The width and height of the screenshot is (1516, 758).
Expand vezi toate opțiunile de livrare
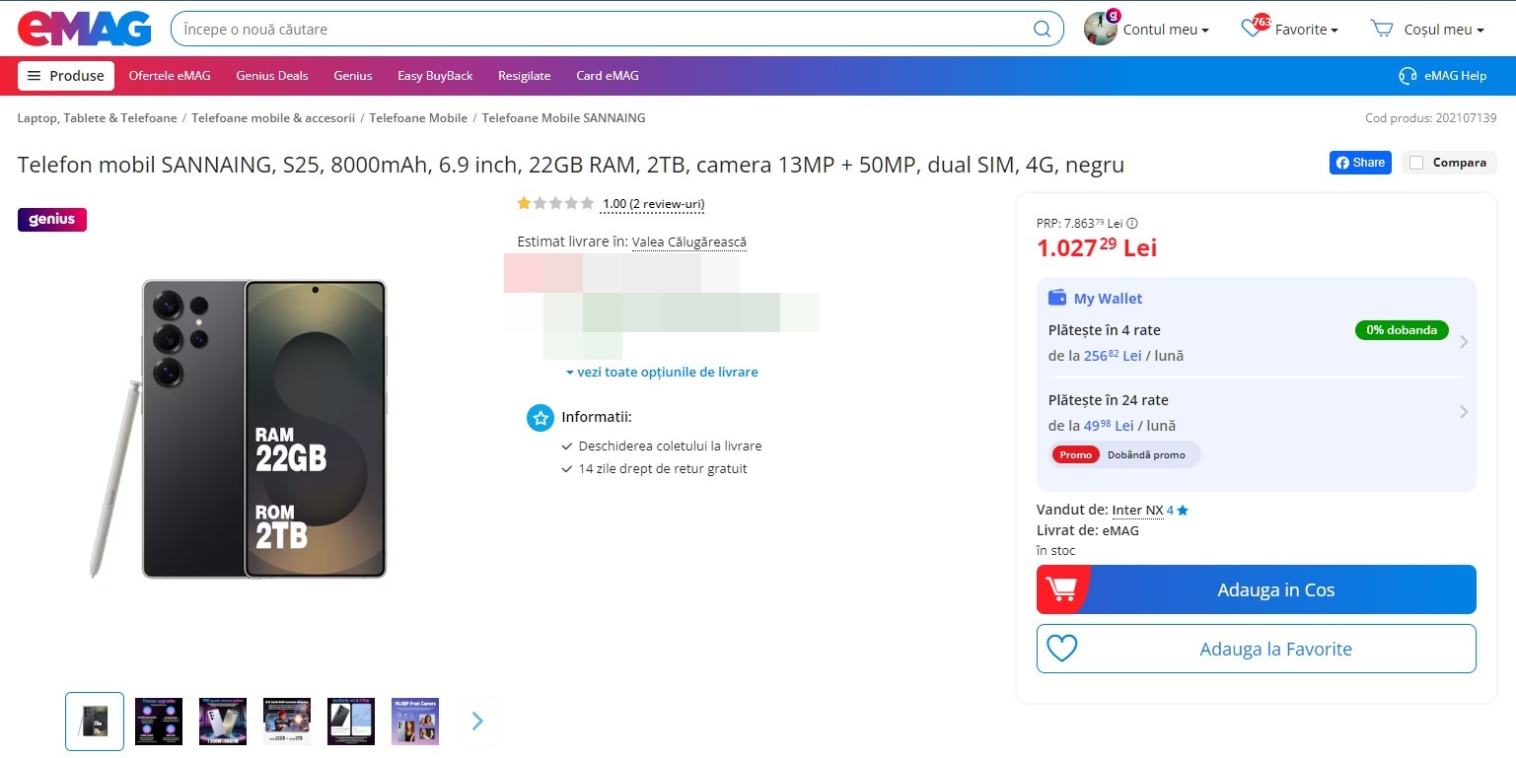click(662, 372)
